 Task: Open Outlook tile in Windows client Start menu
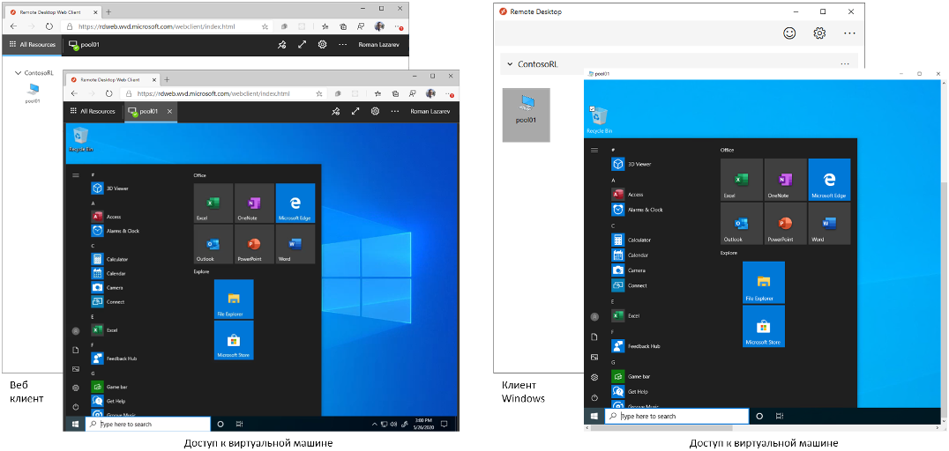(742, 223)
